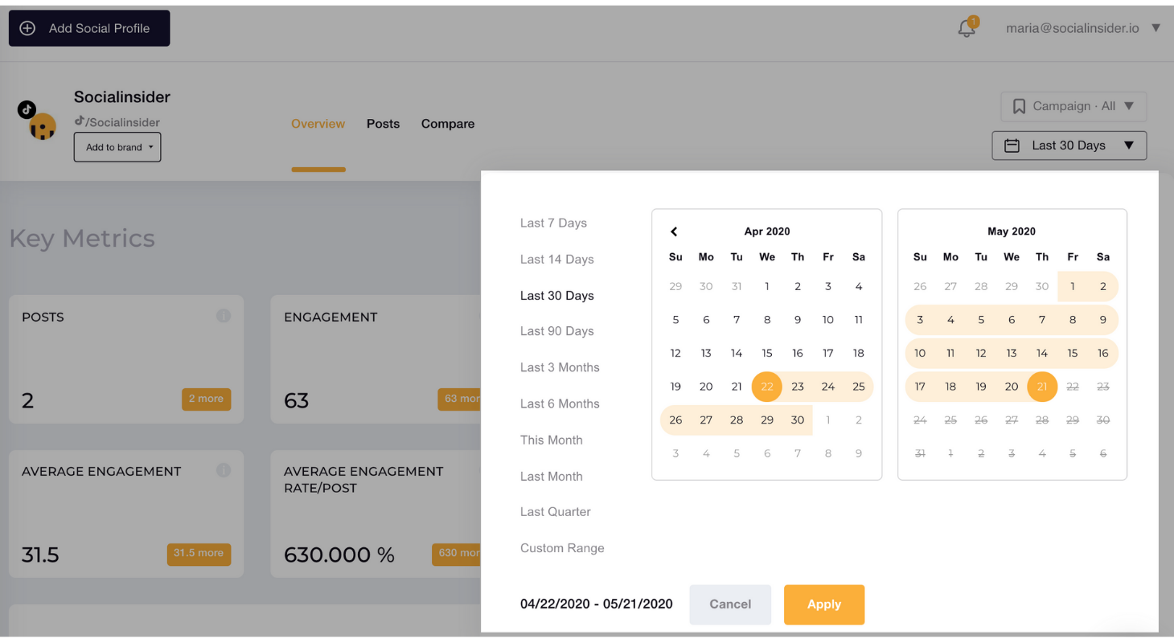1174x643 pixels.
Task: Select the Last 14 Days preset
Action: tap(556, 259)
